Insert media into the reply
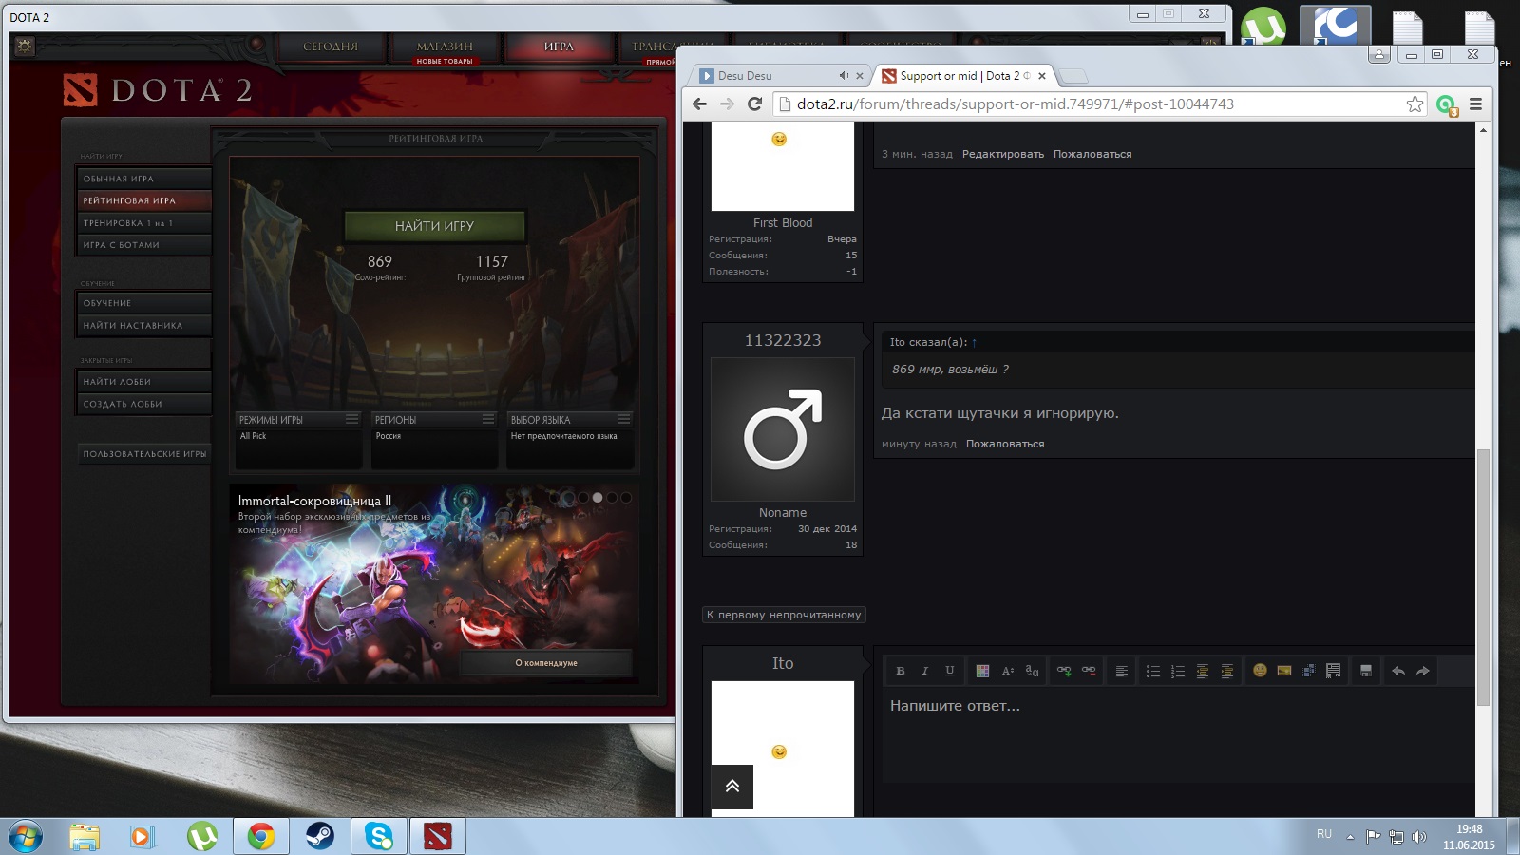Image resolution: width=1520 pixels, height=855 pixels. pyautogui.click(x=1309, y=671)
